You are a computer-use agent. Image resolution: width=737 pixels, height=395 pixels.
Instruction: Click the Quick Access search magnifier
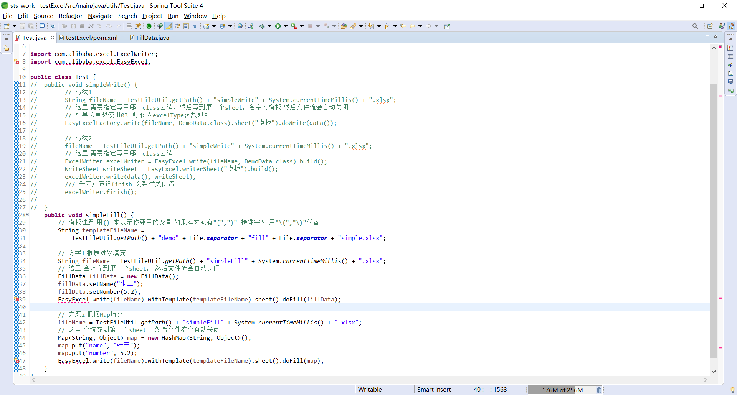click(x=695, y=26)
